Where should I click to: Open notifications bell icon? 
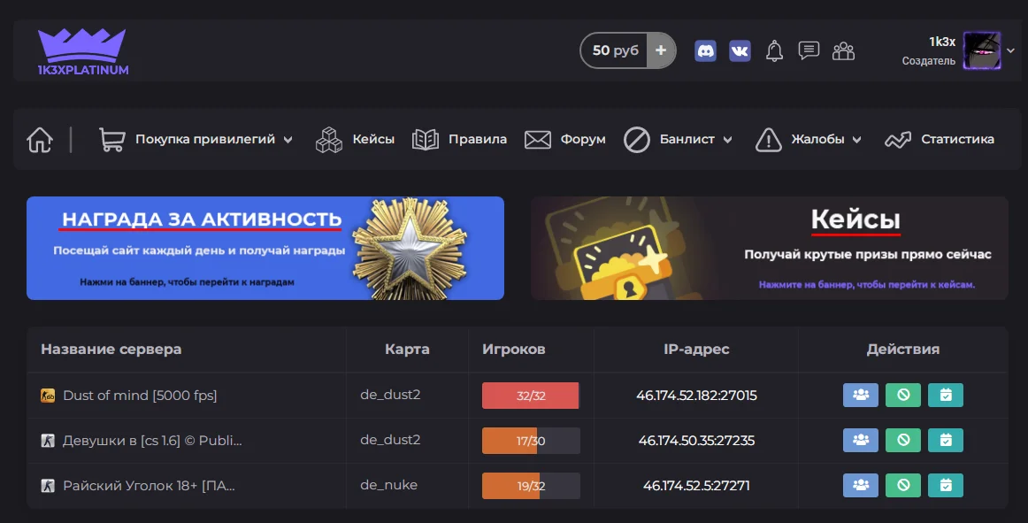pyautogui.click(x=774, y=50)
